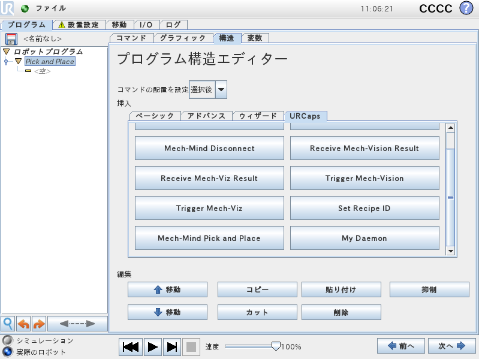
Task: Click the magnifier search icon
Action: point(8,324)
